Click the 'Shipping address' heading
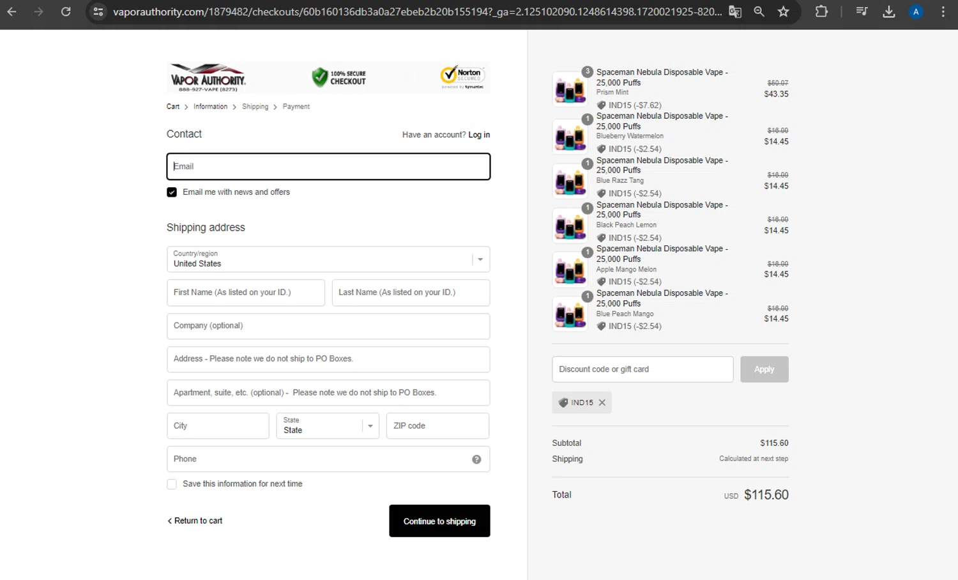 [206, 227]
